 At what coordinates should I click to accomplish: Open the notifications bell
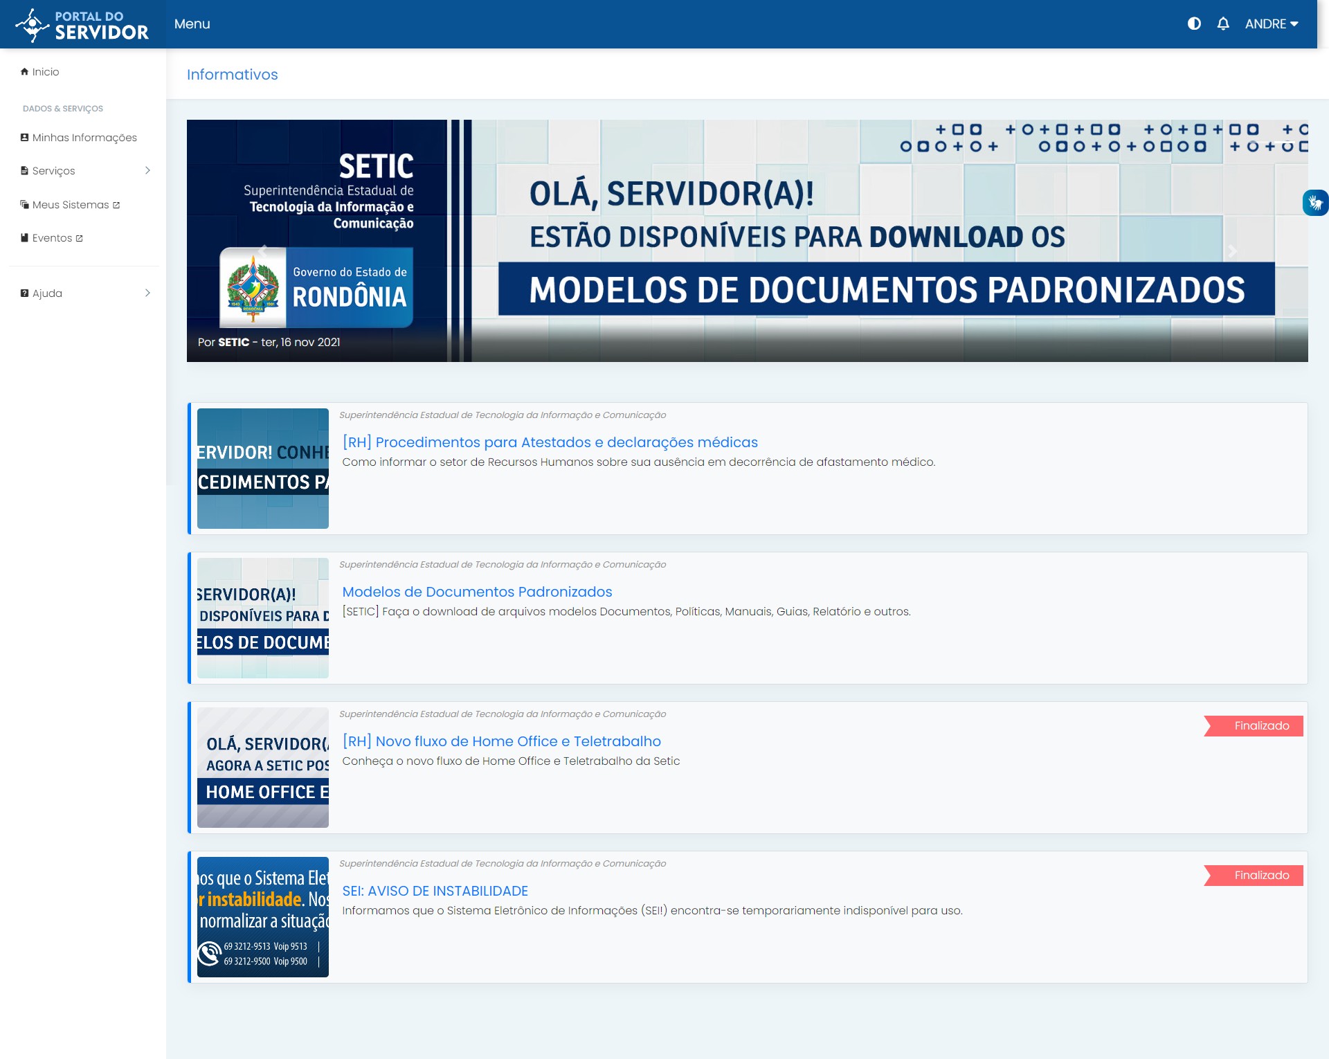[x=1223, y=24]
